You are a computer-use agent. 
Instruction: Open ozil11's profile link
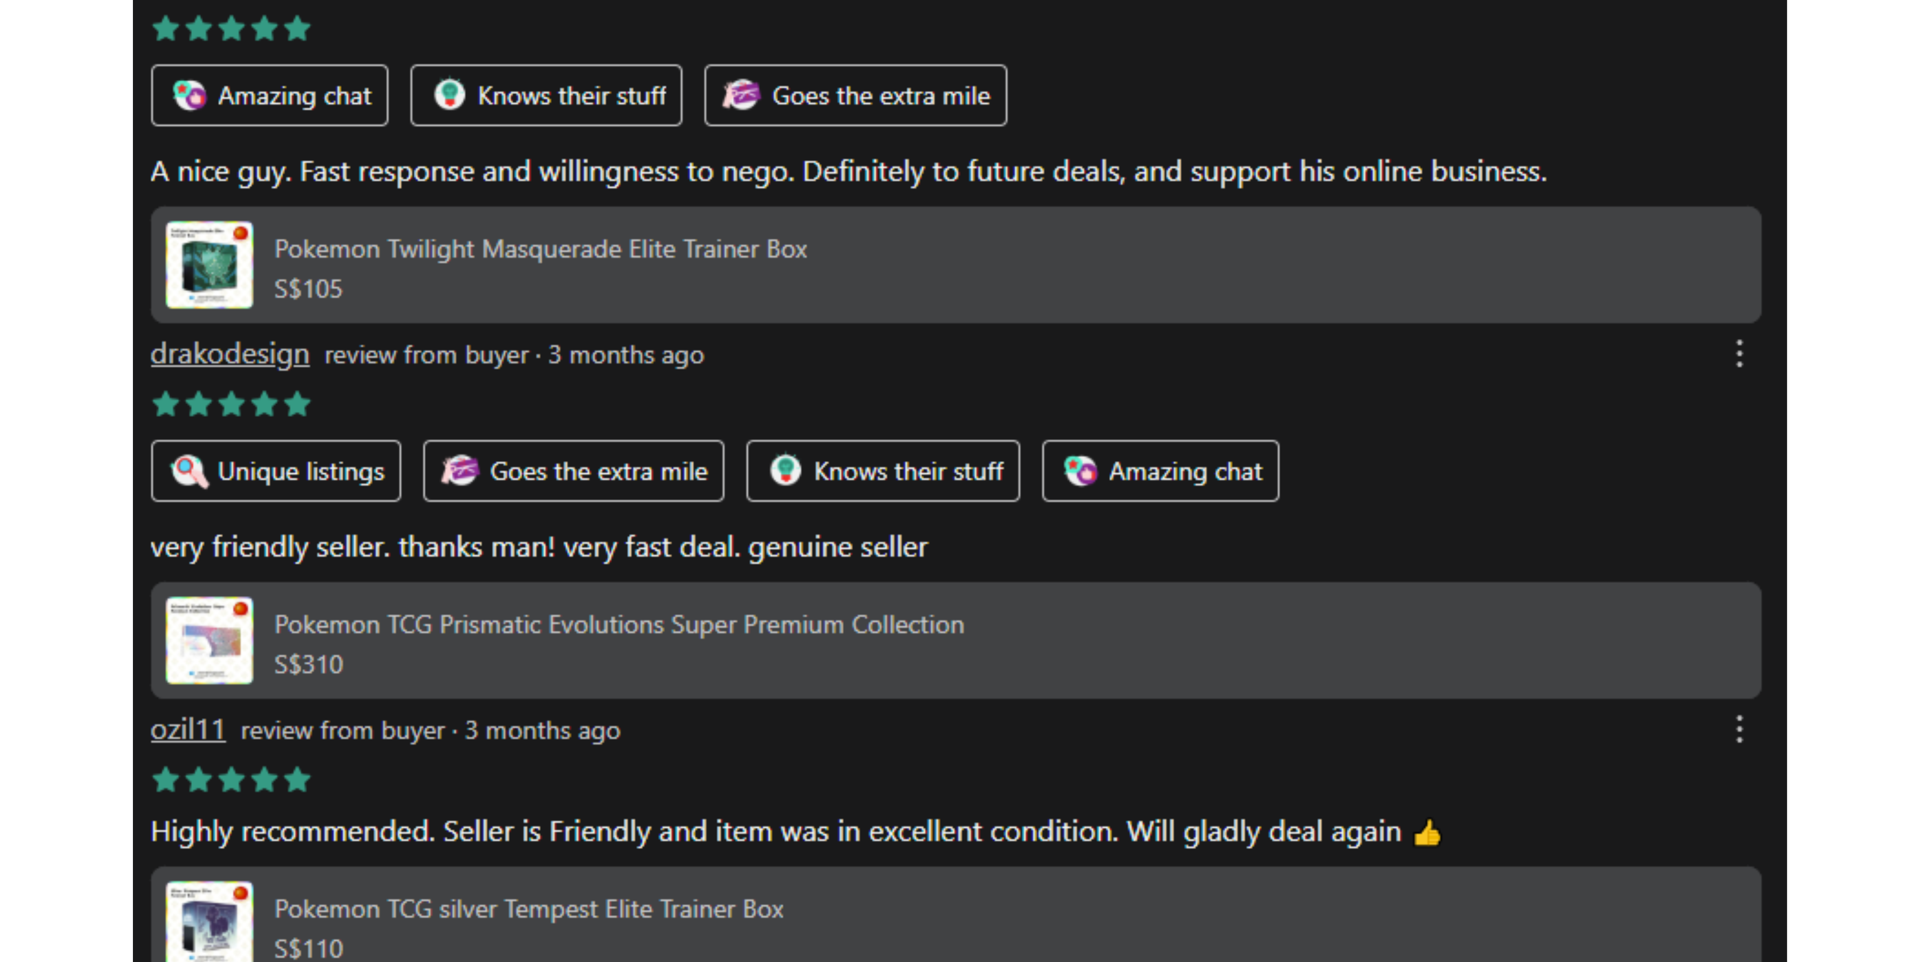tap(187, 730)
